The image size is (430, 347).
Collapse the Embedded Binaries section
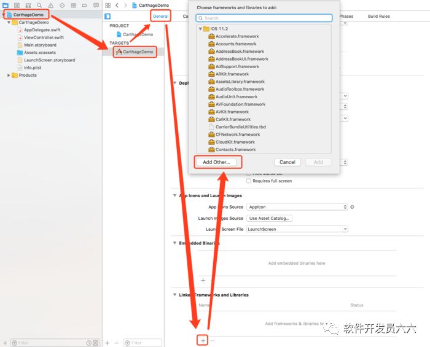coord(174,243)
